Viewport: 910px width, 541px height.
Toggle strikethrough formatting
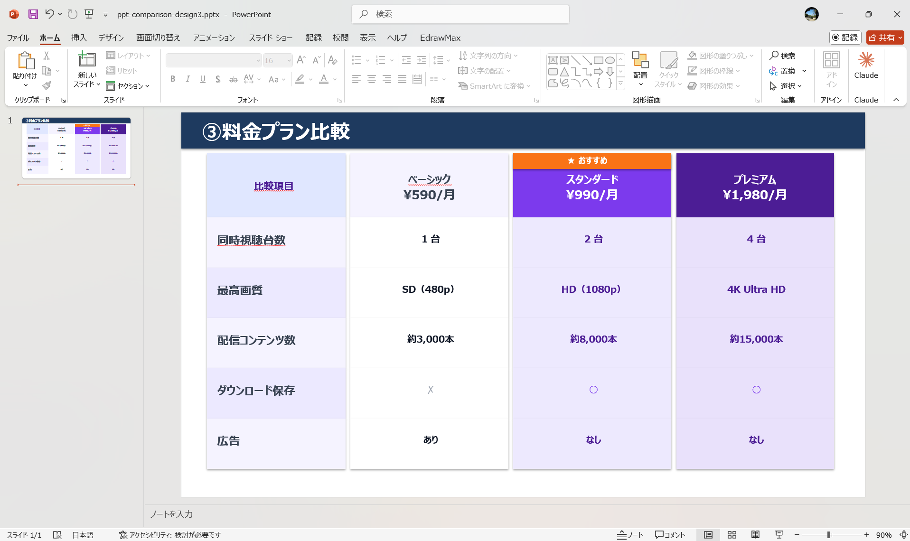(x=233, y=79)
